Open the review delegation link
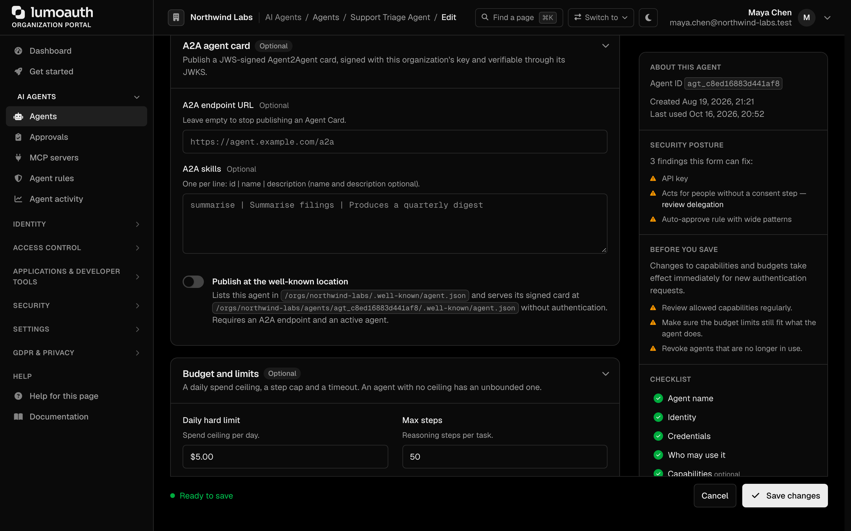Viewport: 851px width, 531px height. coord(692,204)
